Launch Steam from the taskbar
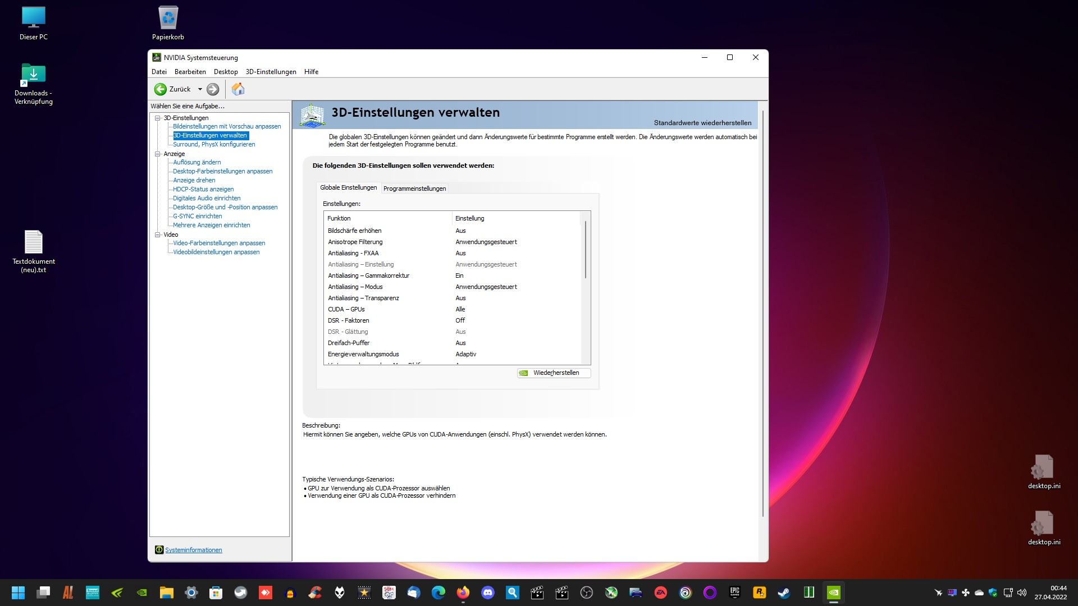 point(784,593)
